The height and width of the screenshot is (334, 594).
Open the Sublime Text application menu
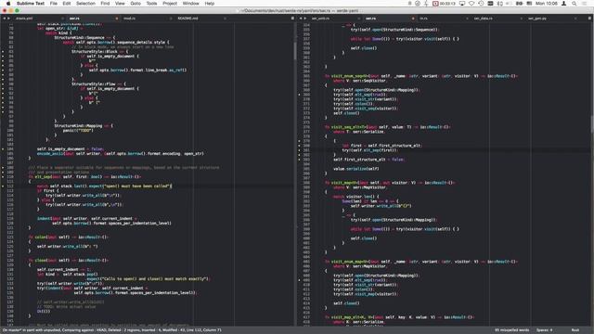click(31, 4)
